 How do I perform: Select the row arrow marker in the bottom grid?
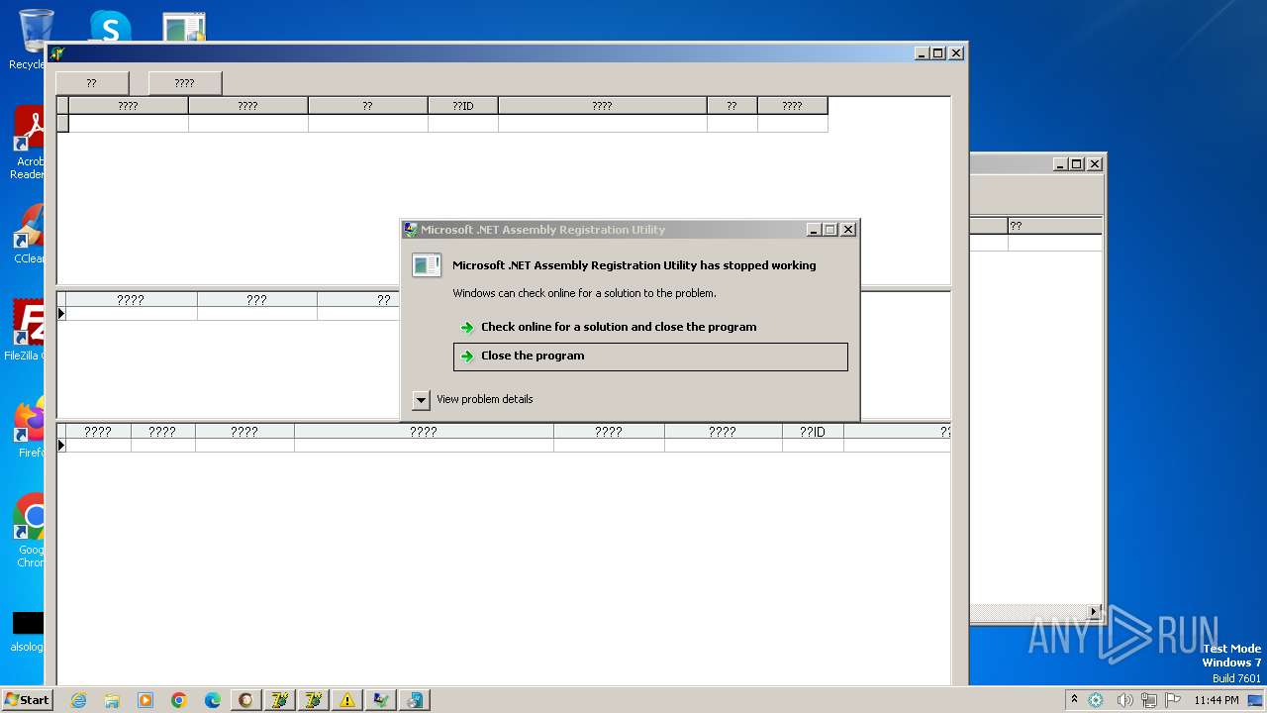tap(61, 446)
